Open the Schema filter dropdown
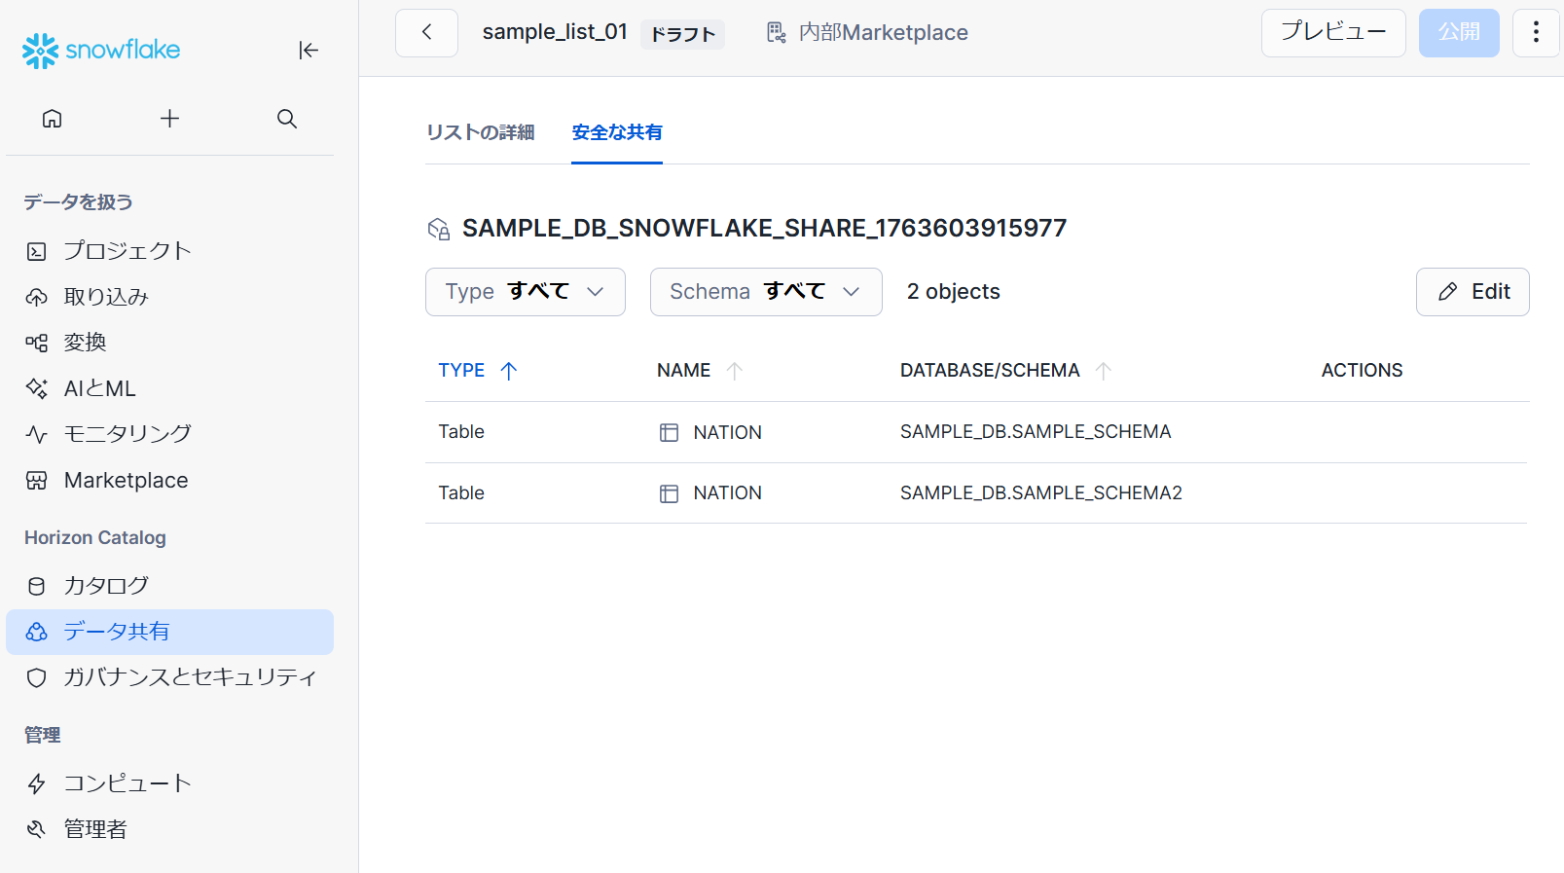1564x873 pixels. pyautogui.click(x=765, y=292)
